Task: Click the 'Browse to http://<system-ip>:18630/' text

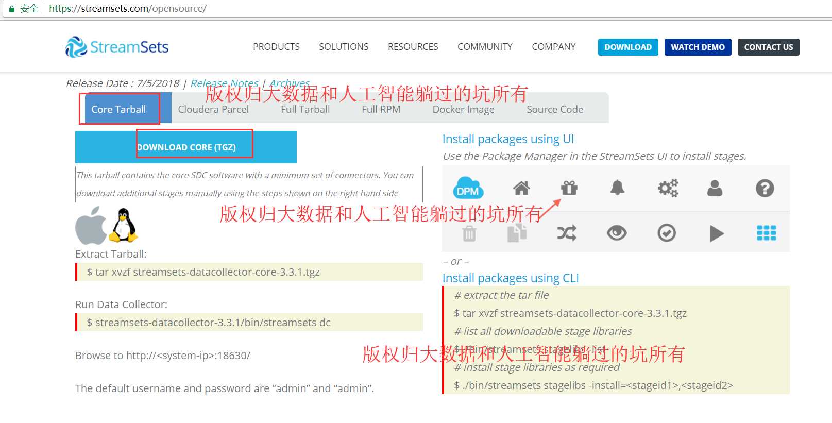Action: 163,356
